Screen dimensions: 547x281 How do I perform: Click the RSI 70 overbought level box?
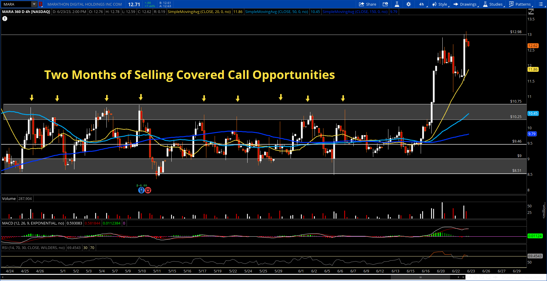(92, 248)
